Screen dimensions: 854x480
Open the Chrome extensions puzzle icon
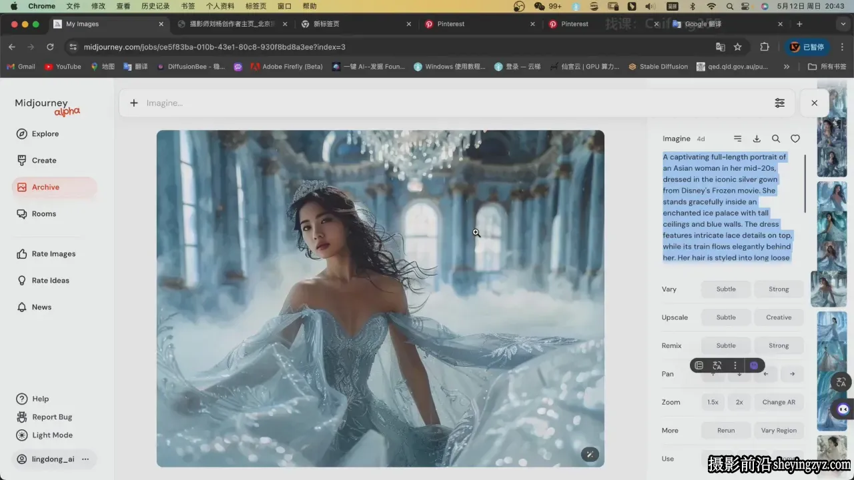point(765,47)
